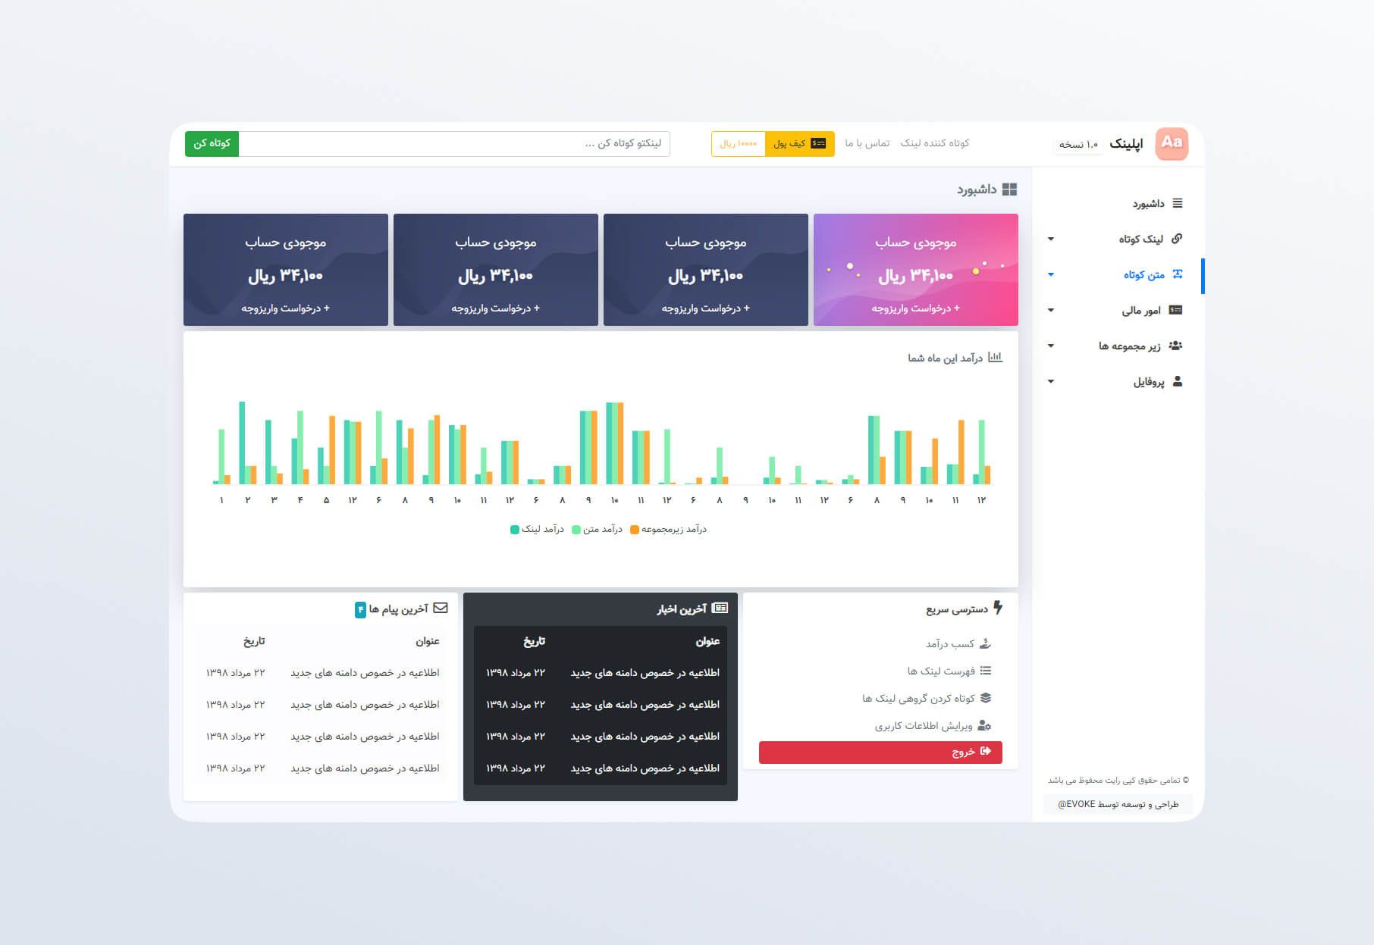
Task: Click the short text icon in sidebar
Action: tap(1178, 274)
